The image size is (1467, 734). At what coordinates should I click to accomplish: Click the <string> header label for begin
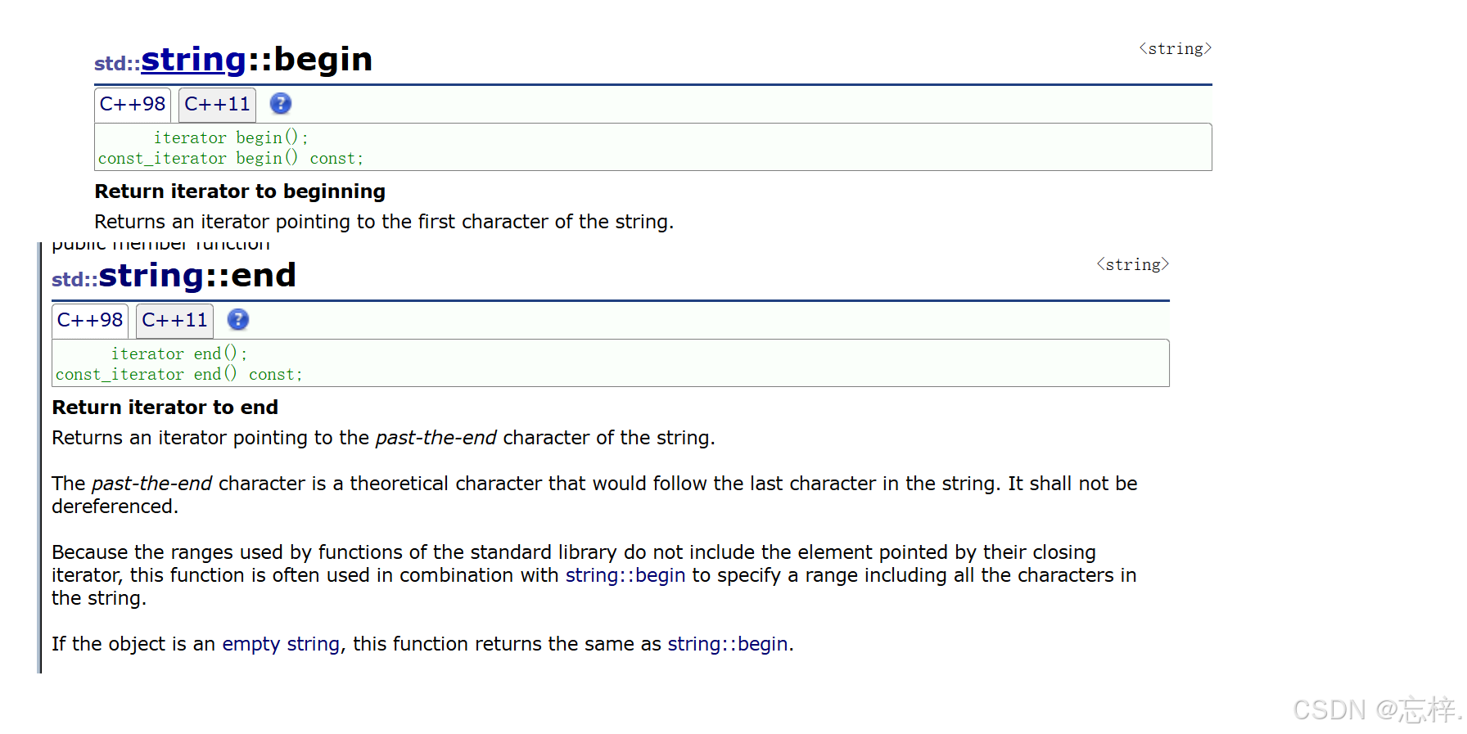click(x=1175, y=49)
